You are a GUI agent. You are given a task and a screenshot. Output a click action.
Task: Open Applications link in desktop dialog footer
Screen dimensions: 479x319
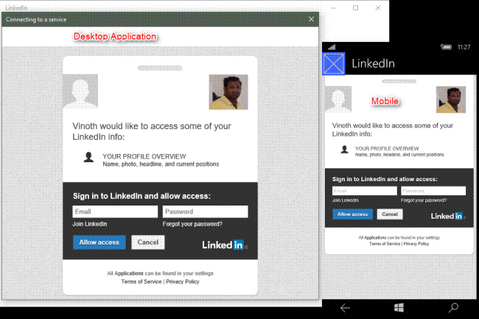pyautogui.click(x=129, y=273)
